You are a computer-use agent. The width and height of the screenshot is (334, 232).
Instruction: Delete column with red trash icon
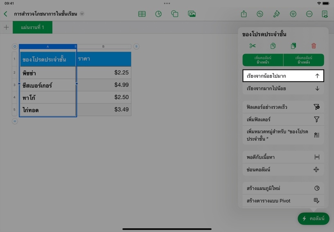[x=314, y=46]
